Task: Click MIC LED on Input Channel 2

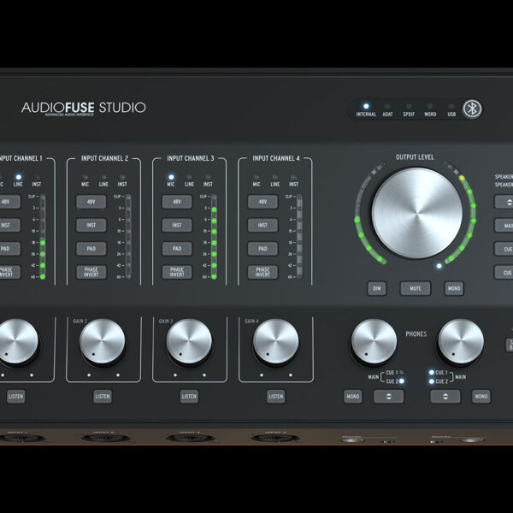Action: pos(85,177)
